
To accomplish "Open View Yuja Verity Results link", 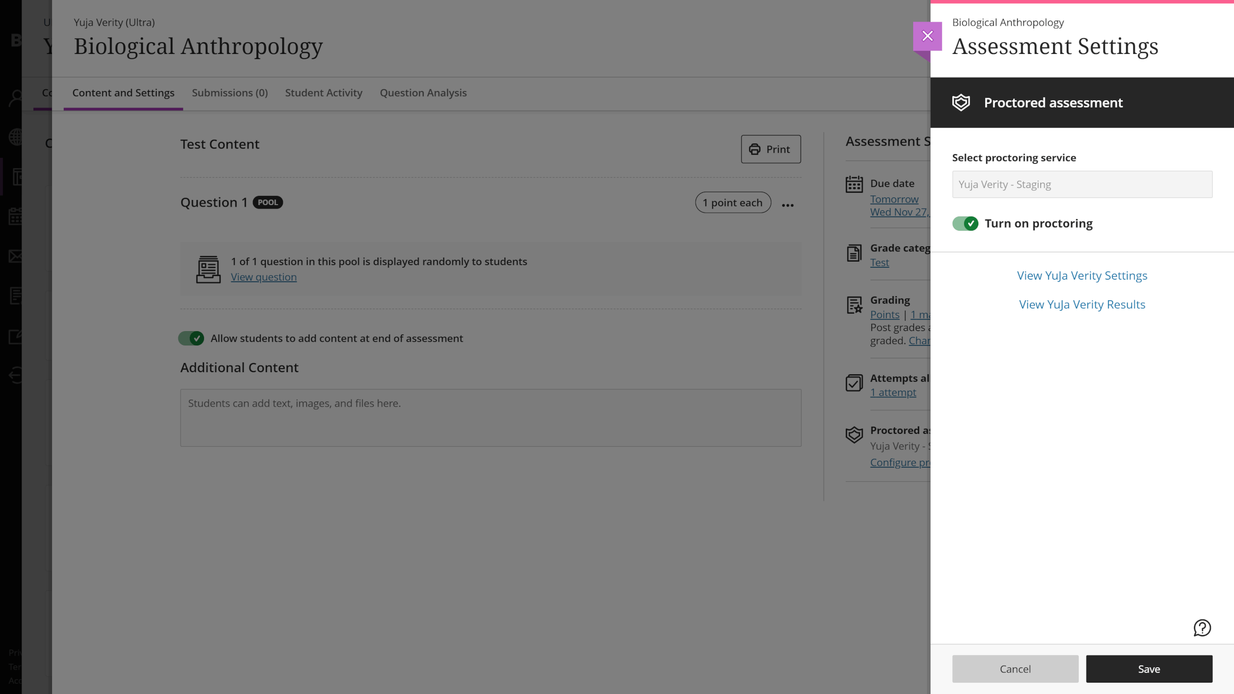I will [1082, 304].
